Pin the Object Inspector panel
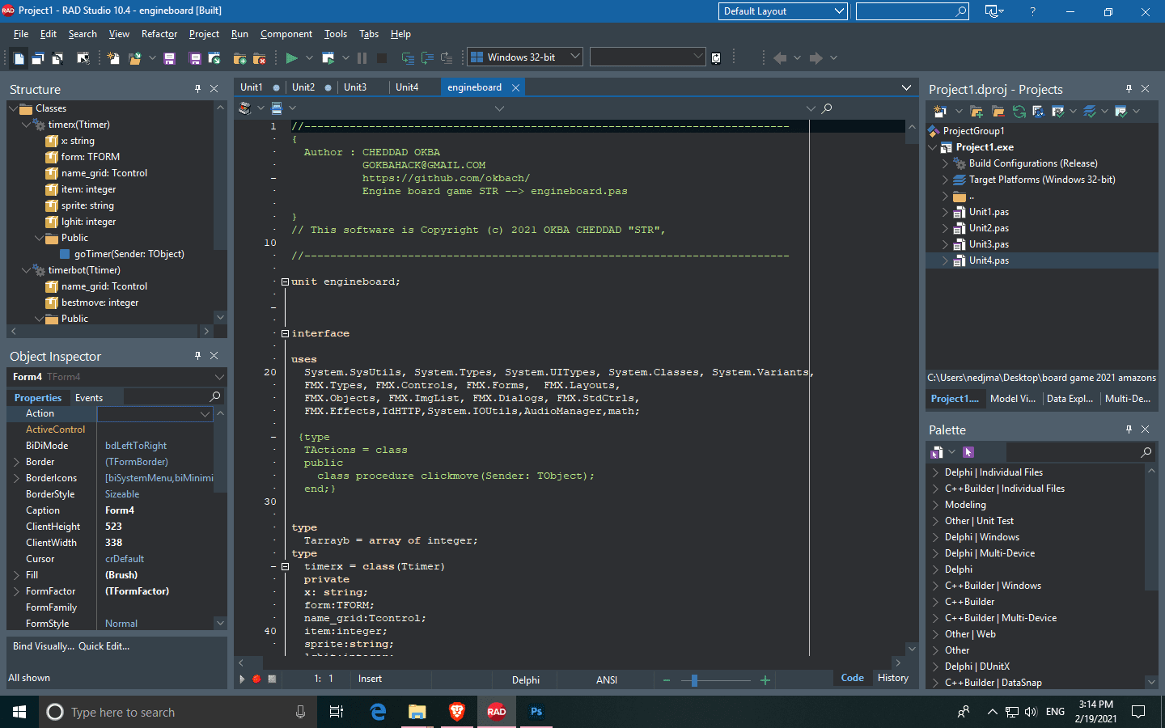The height and width of the screenshot is (728, 1165). (197, 356)
